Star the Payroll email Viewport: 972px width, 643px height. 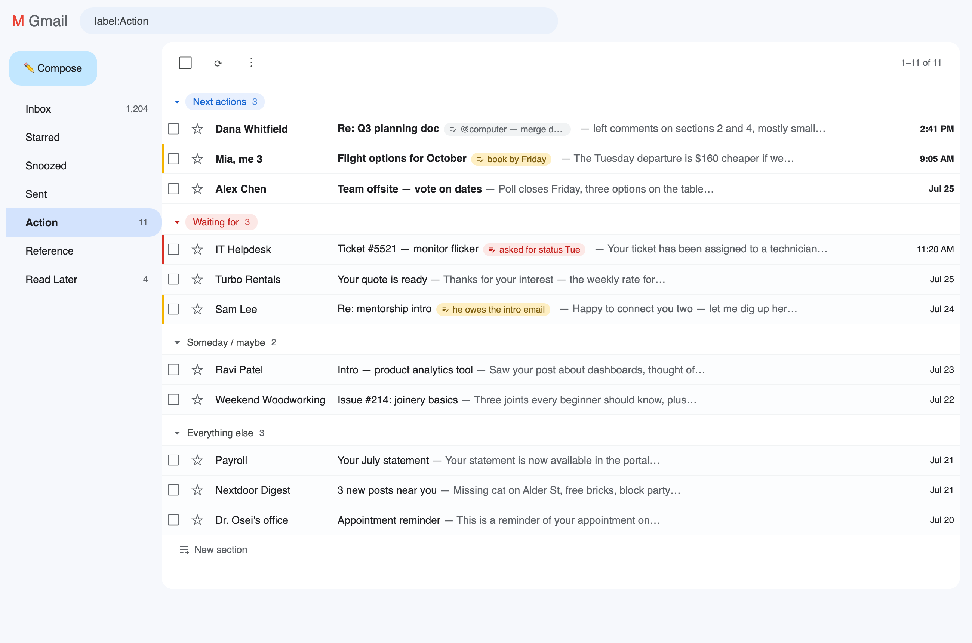click(197, 460)
